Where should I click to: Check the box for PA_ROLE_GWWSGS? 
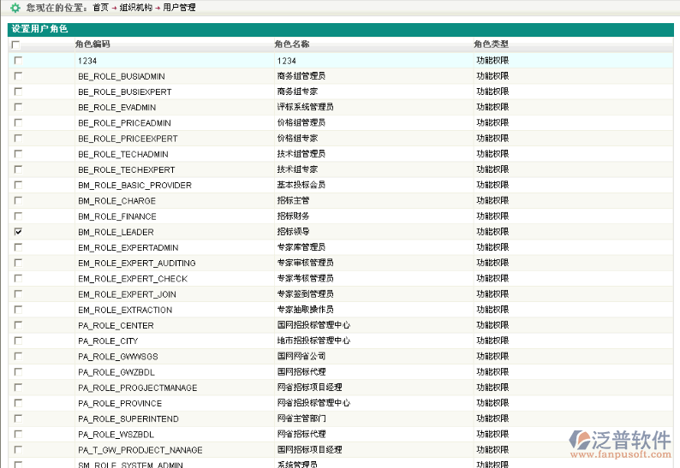click(18, 356)
